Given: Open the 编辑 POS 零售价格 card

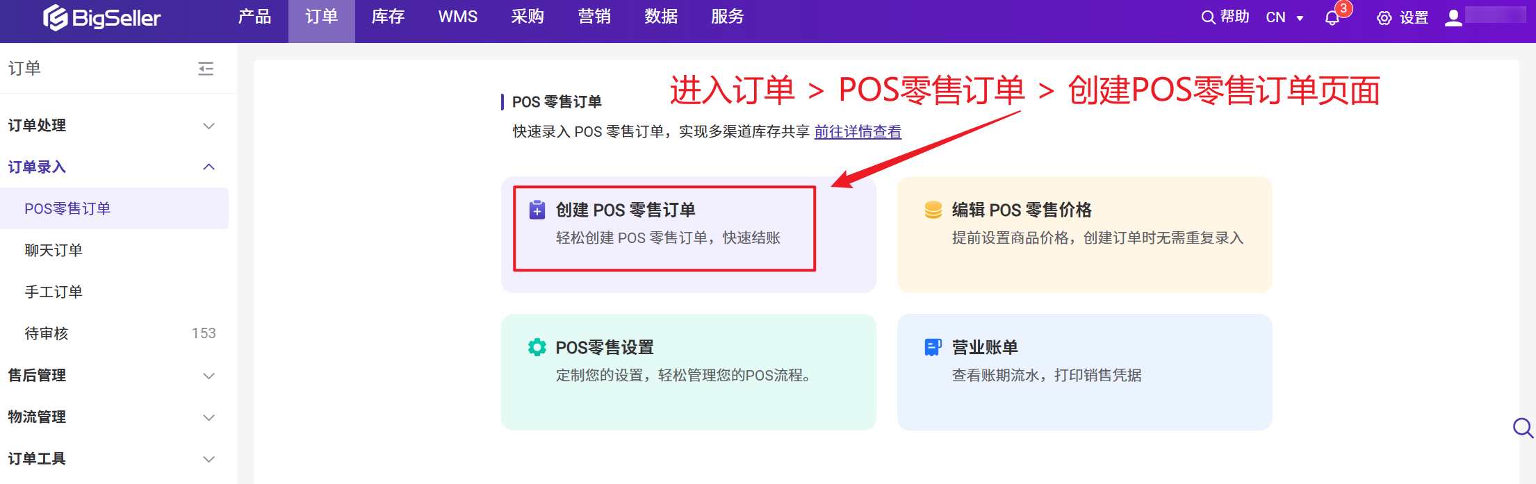Looking at the screenshot, I should 1085,235.
